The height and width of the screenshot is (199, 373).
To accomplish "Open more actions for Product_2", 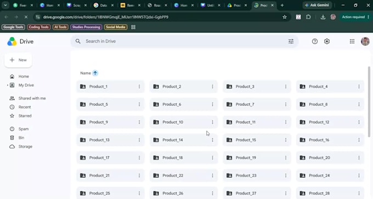I will tap(212, 87).
